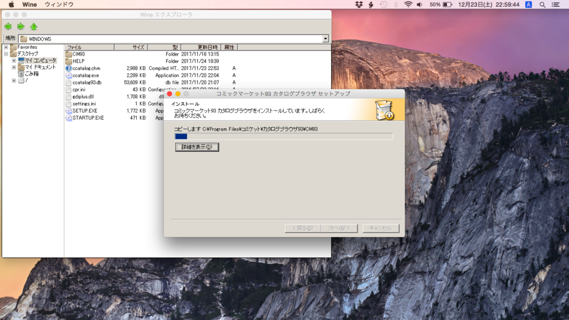This screenshot has height=320, width=569.
Task: Expand the マイ コンピュータ node
Action: click(x=14, y=61)
